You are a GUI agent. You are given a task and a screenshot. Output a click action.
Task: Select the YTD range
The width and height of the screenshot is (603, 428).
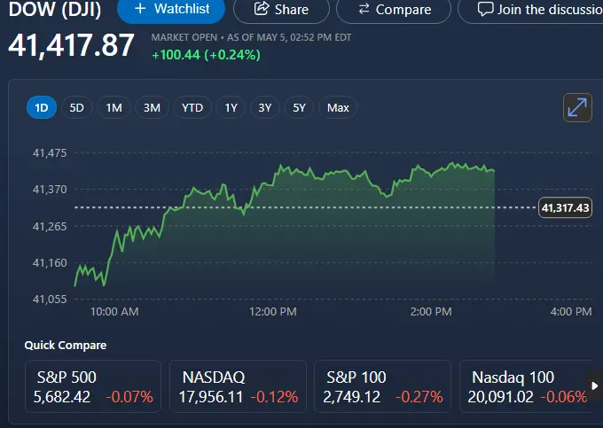pyautogui.click(x=192, y=108)
